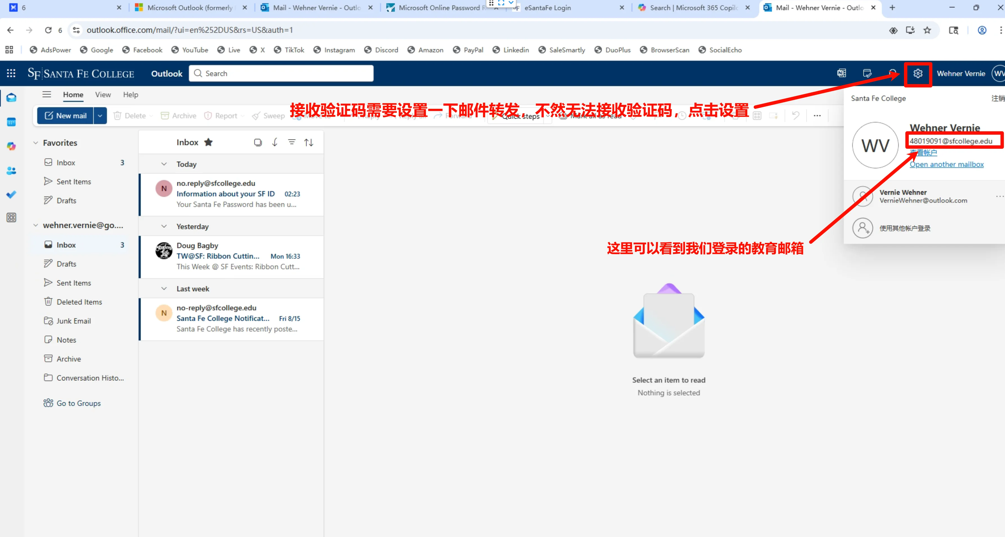The image size is (1005, 537).
Task: Open the Doug Bagby TW@SF email
Action: click(x=231, y=256)
